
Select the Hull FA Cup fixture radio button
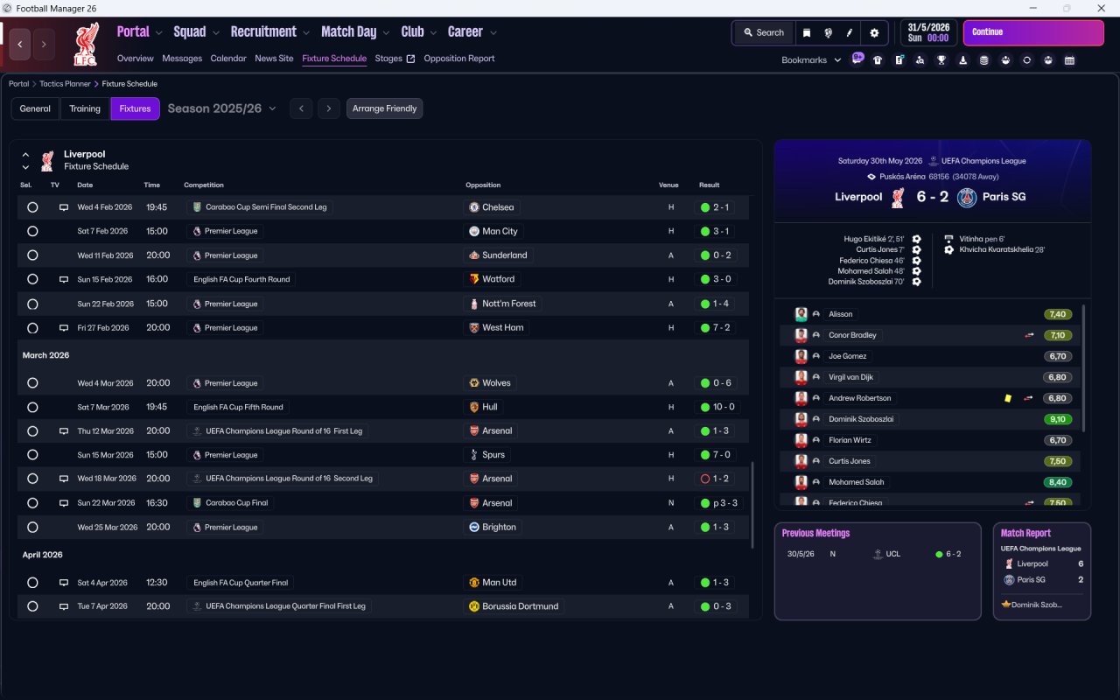tap(32, 407)
